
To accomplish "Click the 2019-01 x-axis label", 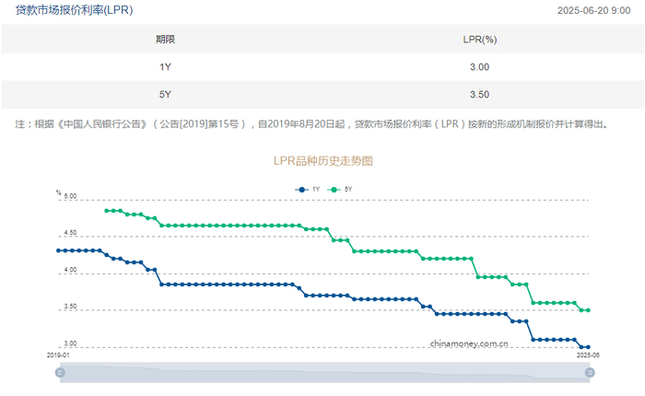I will 58,355.
